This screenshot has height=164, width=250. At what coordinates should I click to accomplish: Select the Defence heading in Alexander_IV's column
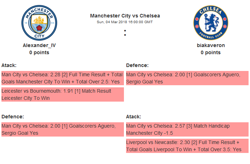coord(12,117)
